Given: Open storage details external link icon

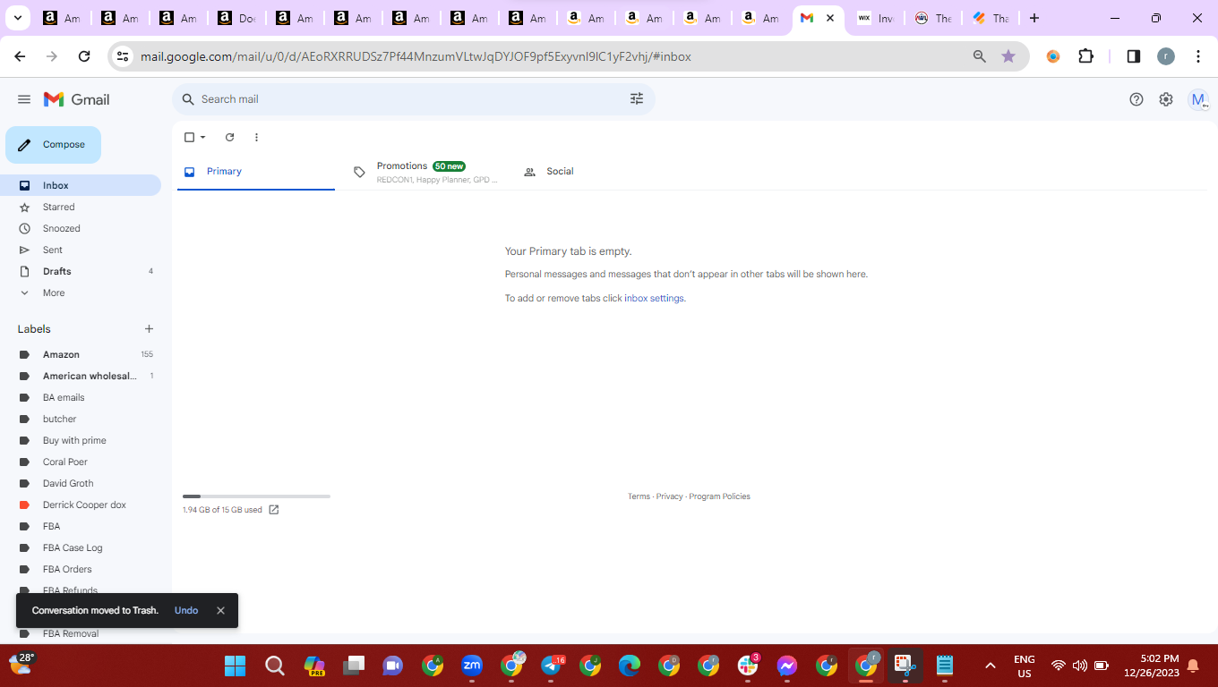Looking at the screenshot, I should [x=274, y=510].
